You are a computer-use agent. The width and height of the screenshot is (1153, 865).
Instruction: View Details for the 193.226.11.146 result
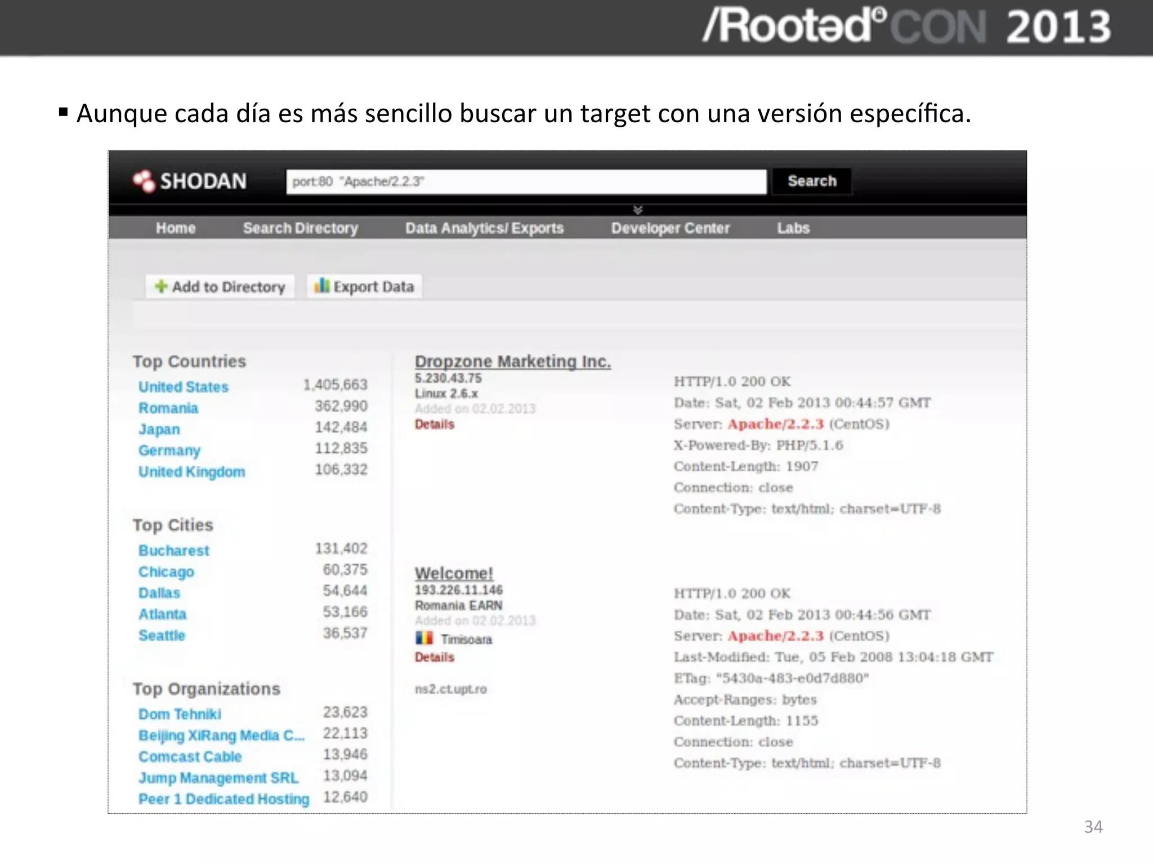(x=434, y=657)
